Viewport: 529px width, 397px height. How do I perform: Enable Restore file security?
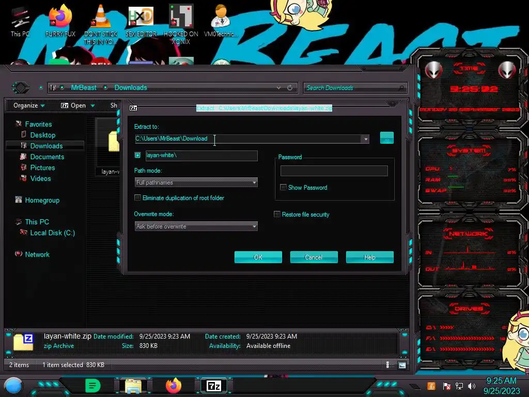click(277, 214)
